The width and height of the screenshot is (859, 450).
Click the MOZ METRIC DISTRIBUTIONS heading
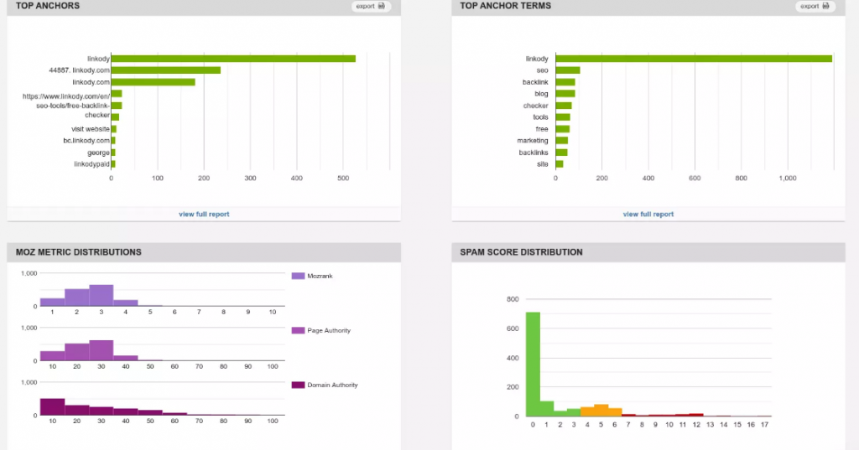tap(78, 252)
